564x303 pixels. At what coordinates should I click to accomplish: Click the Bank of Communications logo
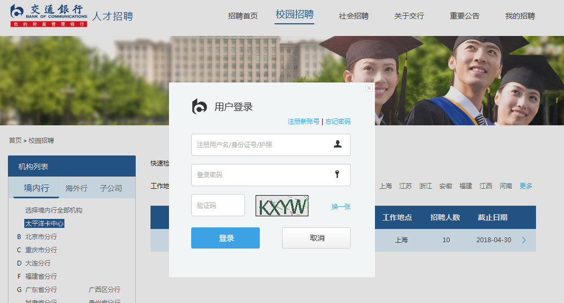tap(49, 15)
